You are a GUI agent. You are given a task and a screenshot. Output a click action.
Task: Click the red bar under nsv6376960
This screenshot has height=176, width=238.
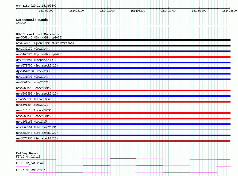tap(123, 141)
